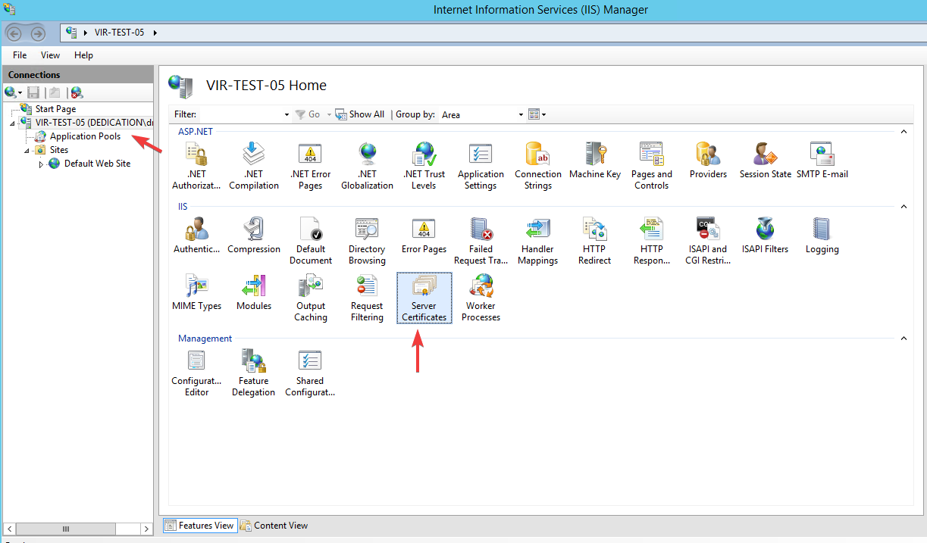The width and height of the screenshot is (927, 543).
Task: Open Feature Delegation icon
Action: coord(253,373)
